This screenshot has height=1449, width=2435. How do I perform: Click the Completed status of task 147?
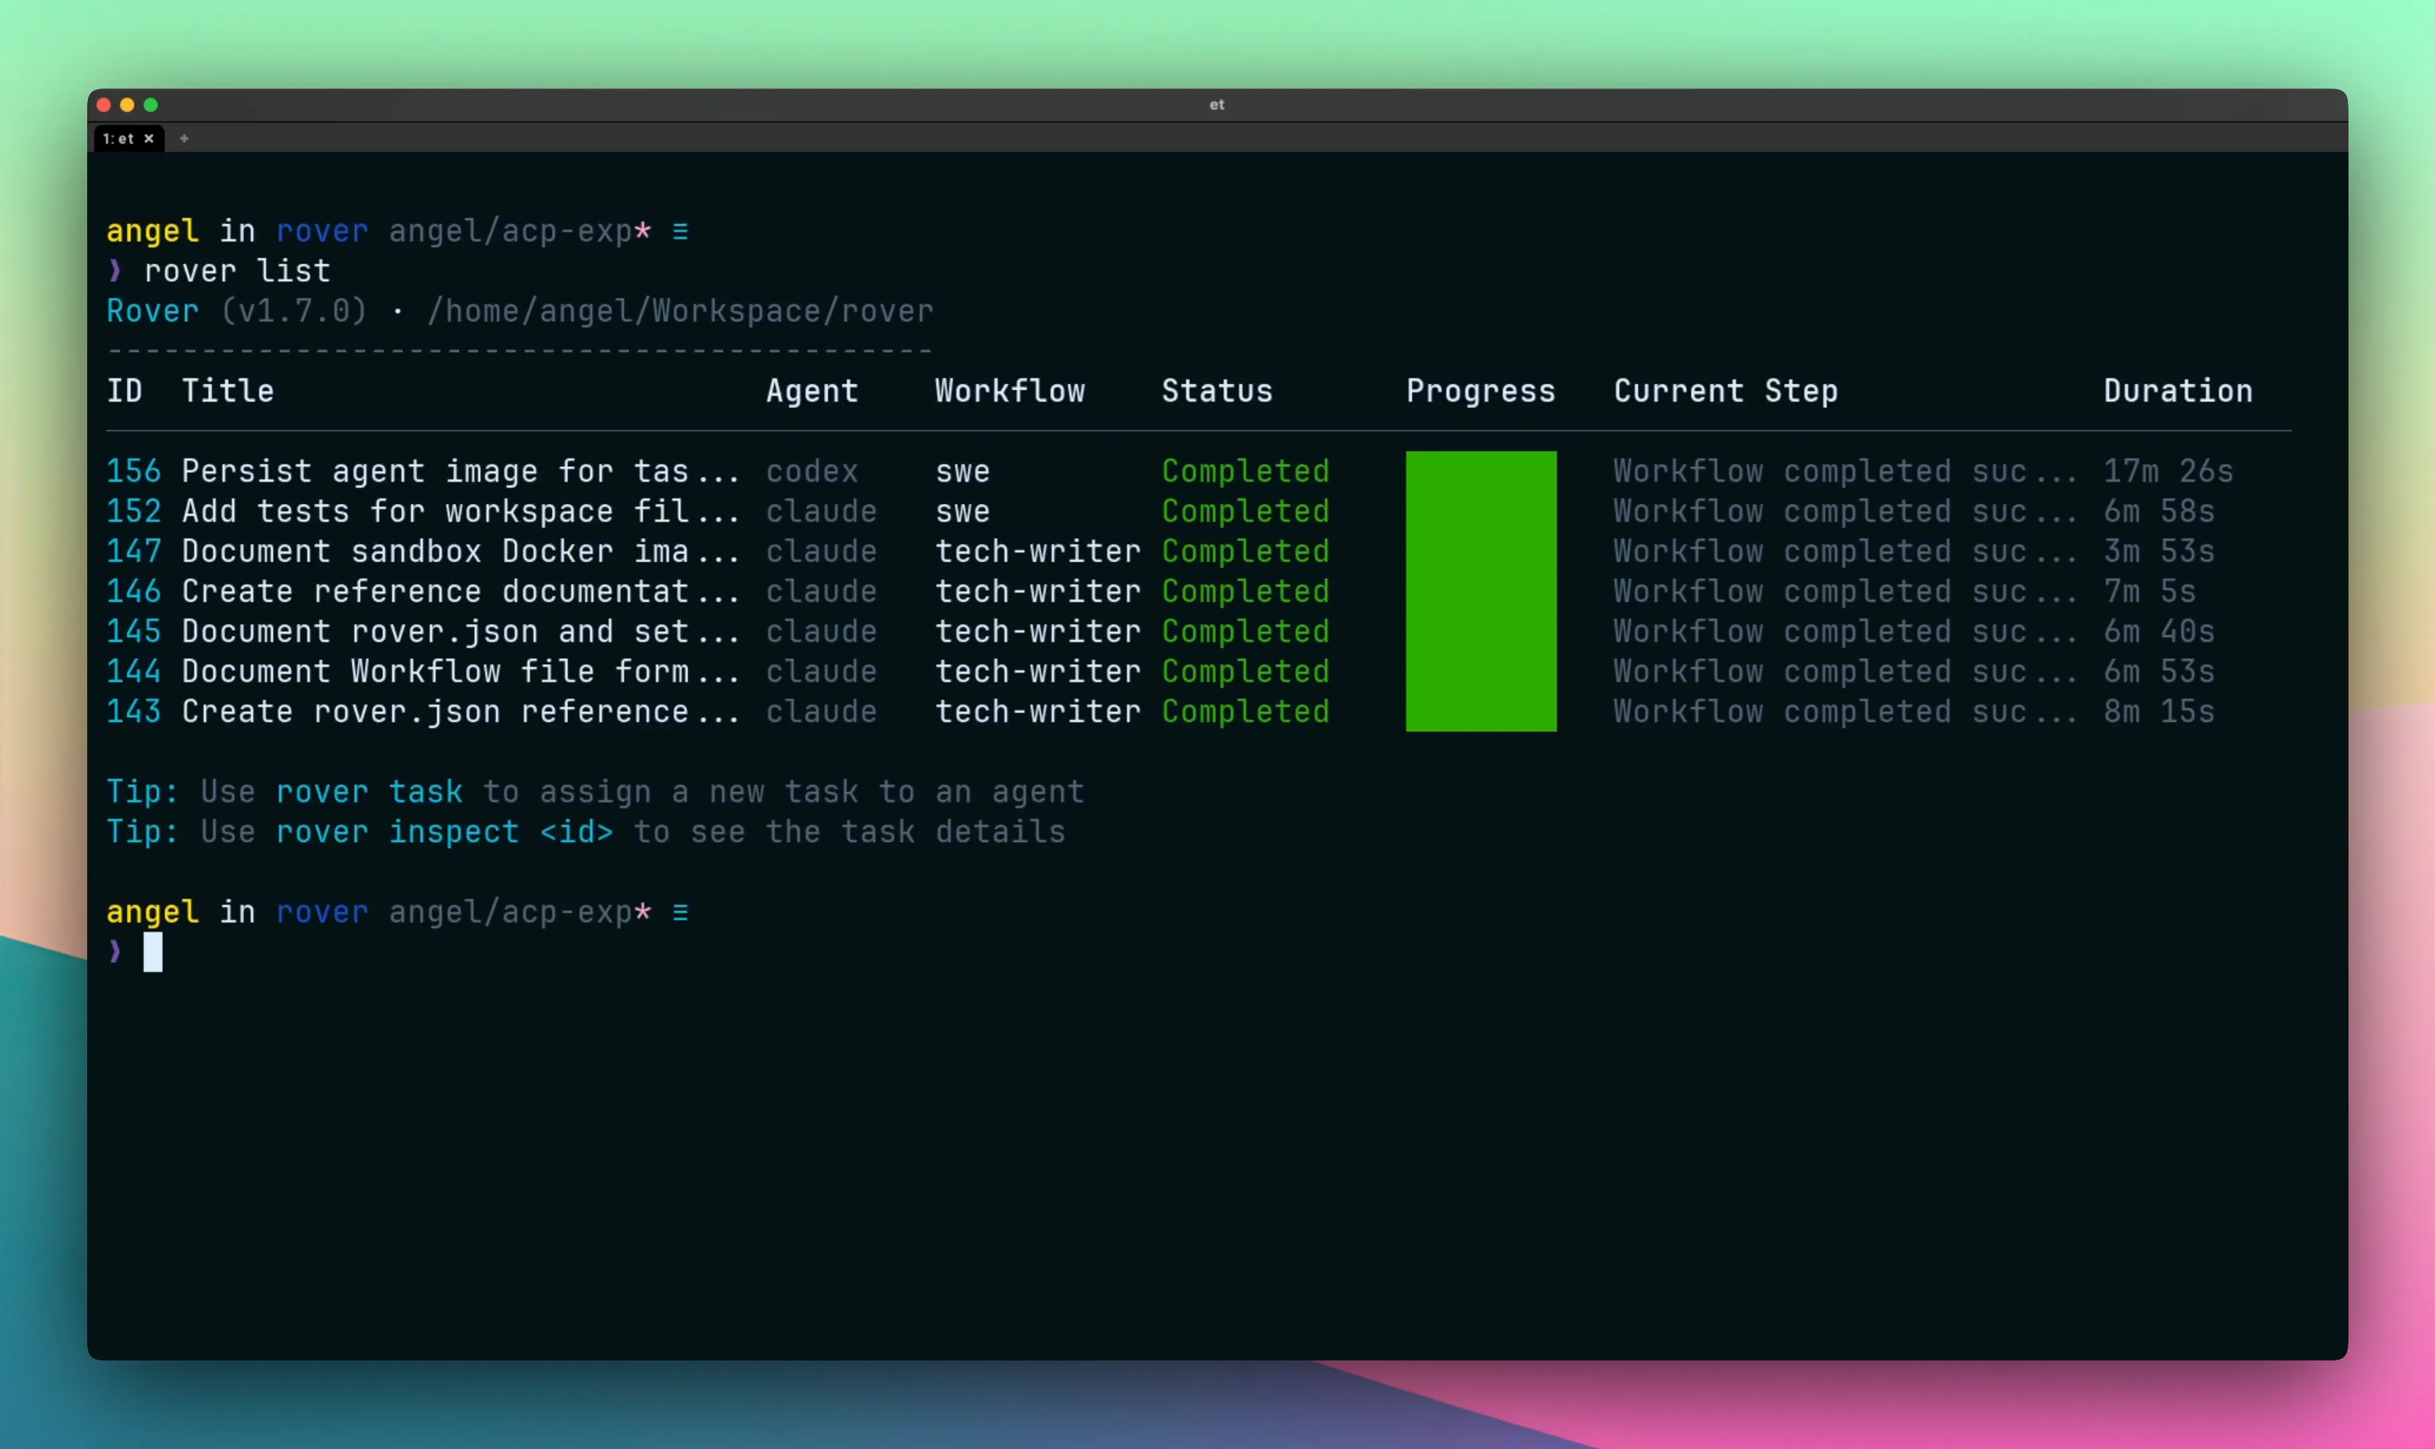(1245, 551)
